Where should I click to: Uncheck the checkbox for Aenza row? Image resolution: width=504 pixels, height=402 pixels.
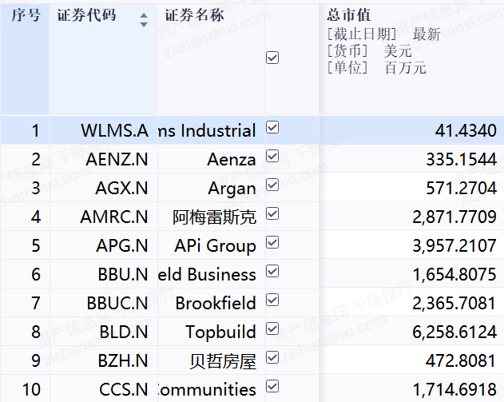[x=272, y=157]
